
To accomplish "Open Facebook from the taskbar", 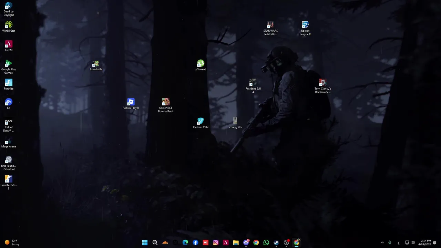I will (195, 242).
